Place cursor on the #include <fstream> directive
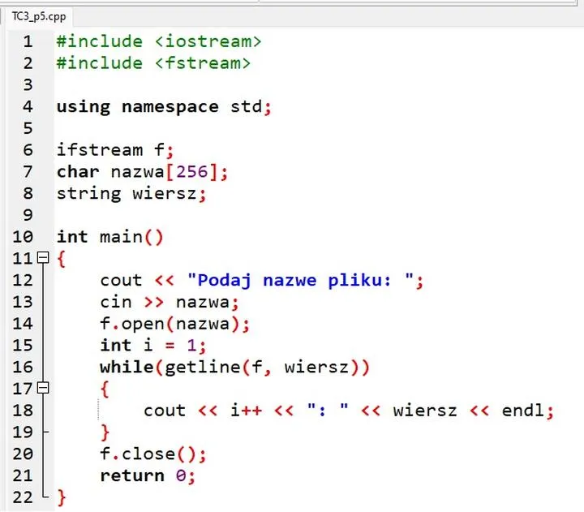 [153, 63]
